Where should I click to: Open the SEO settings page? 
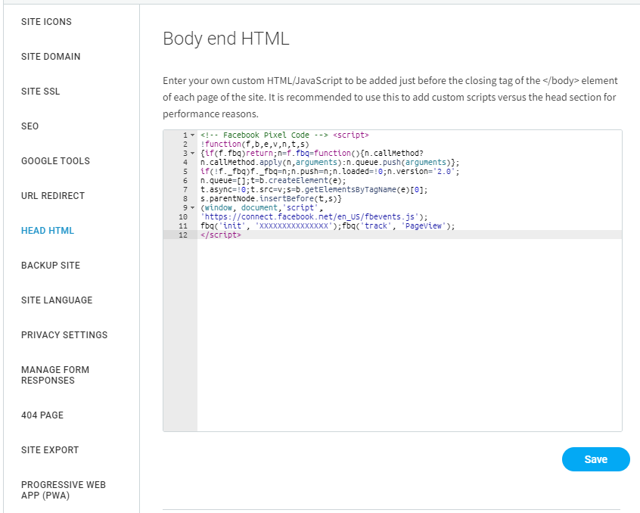pos(30,126)
